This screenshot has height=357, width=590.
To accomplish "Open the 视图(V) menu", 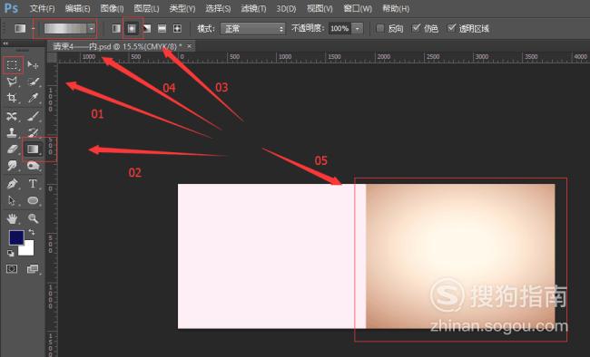I will [320, 8].
